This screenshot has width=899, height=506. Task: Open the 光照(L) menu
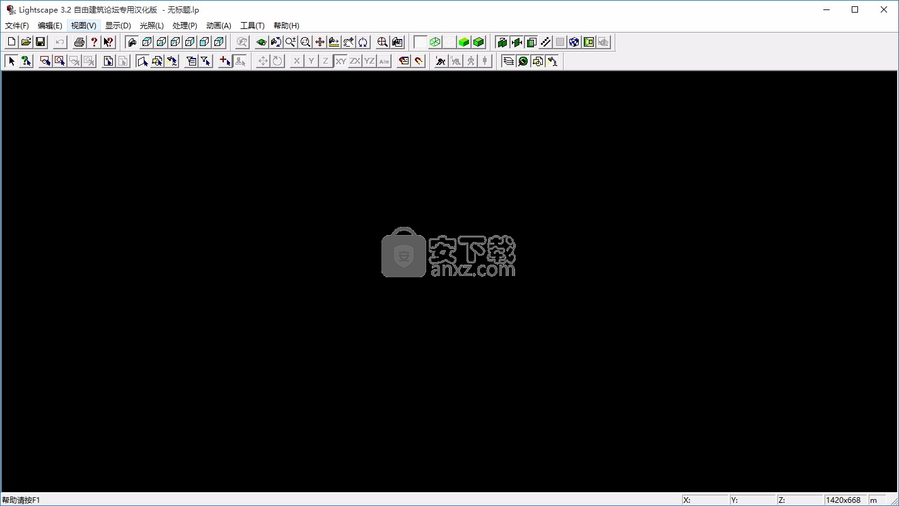pos(151,26)
